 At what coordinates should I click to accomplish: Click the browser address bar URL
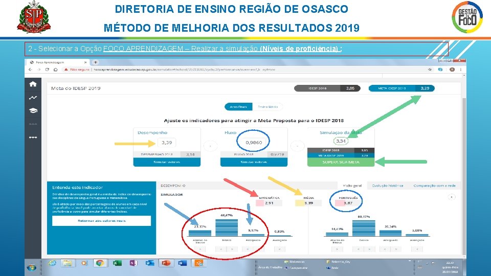click(x=185, y=70)
